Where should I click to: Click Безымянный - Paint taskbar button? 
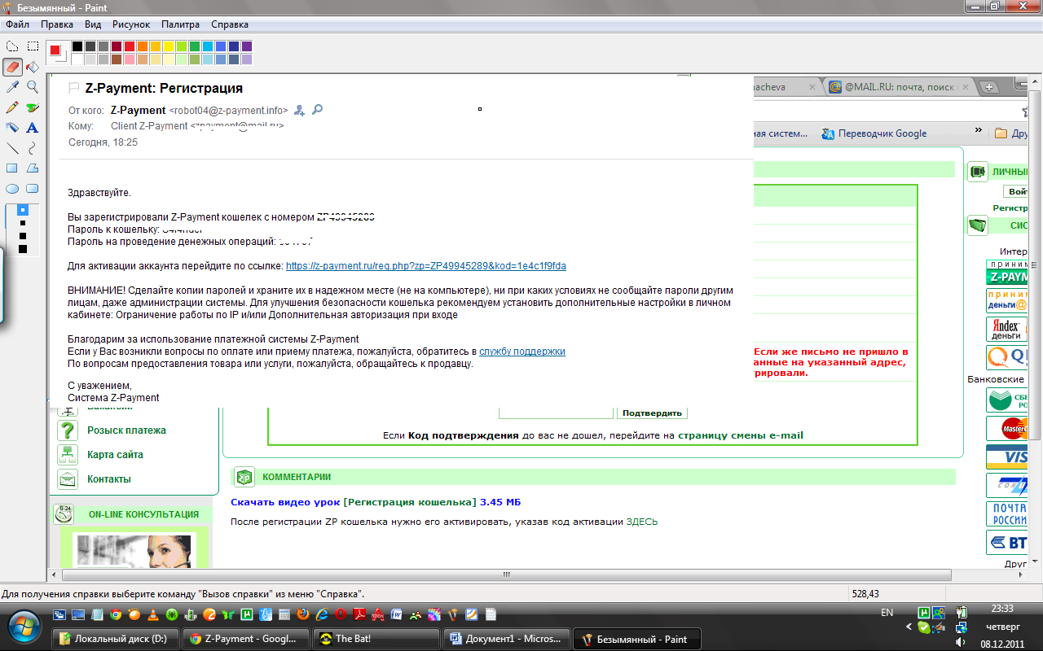pyautogui.click(x=637, y=639)
